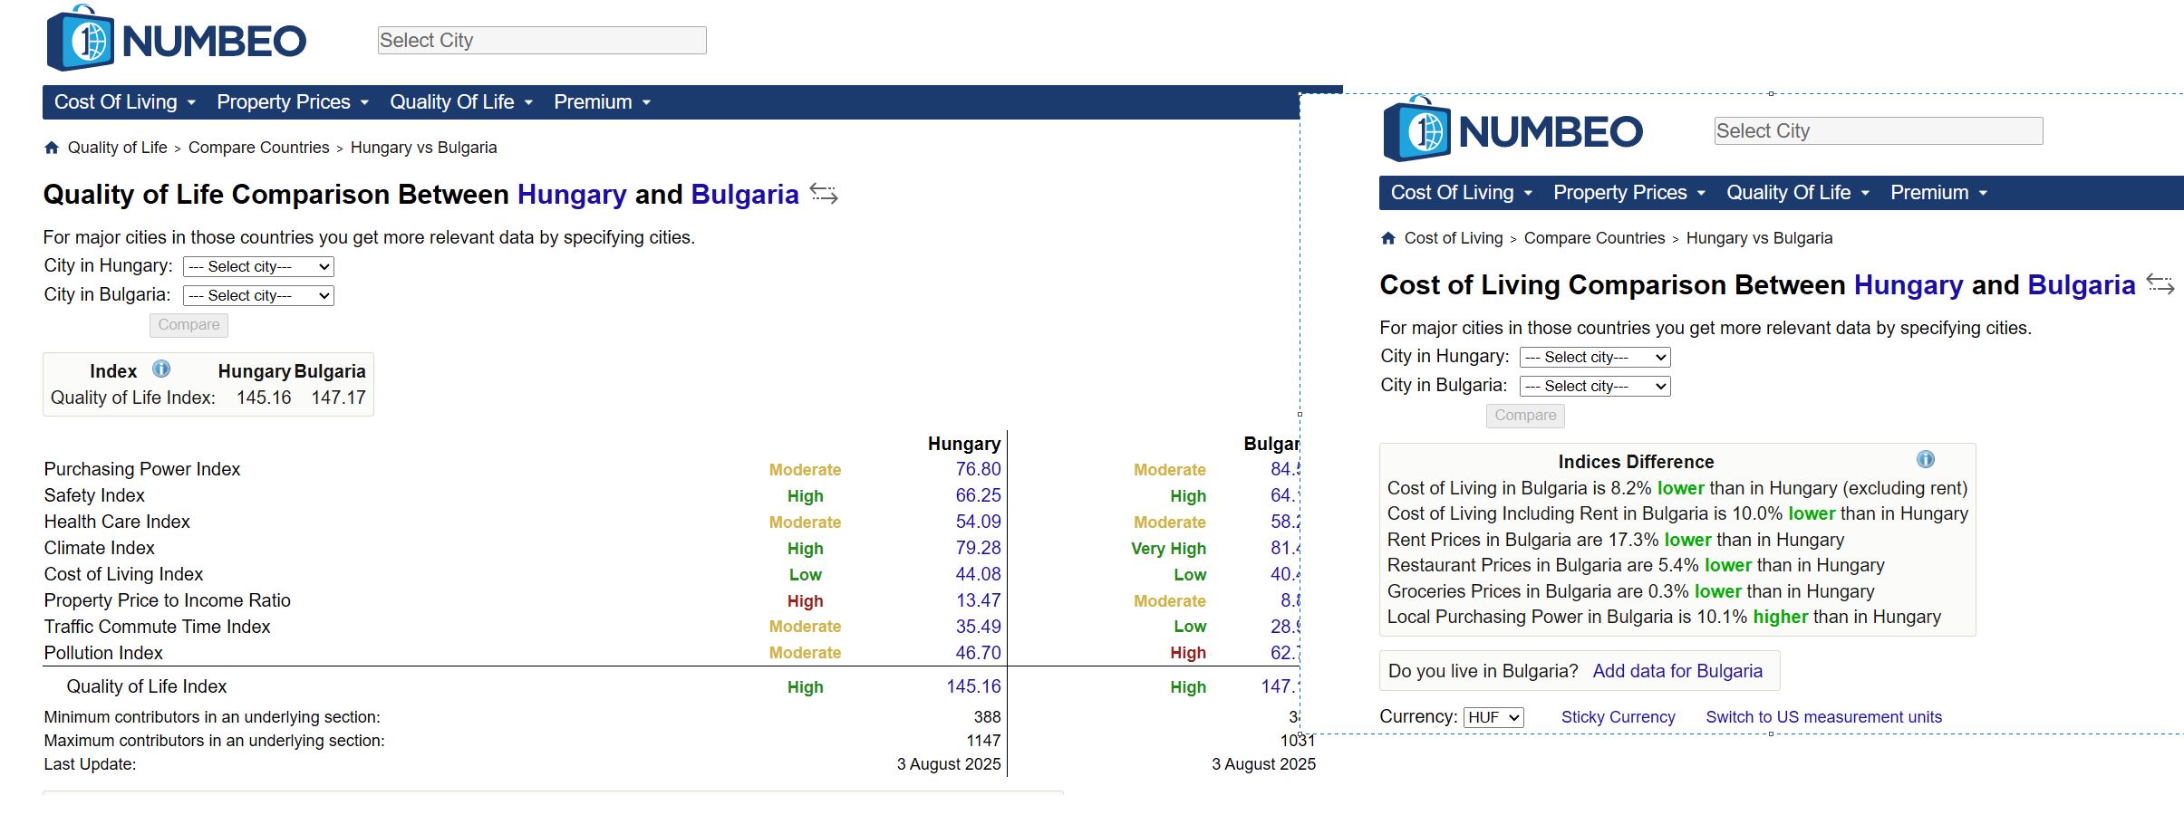Click Hungary Pollution Index value 46.70
The height and width of the screenshot is (834, 2184).
(978, 653)
